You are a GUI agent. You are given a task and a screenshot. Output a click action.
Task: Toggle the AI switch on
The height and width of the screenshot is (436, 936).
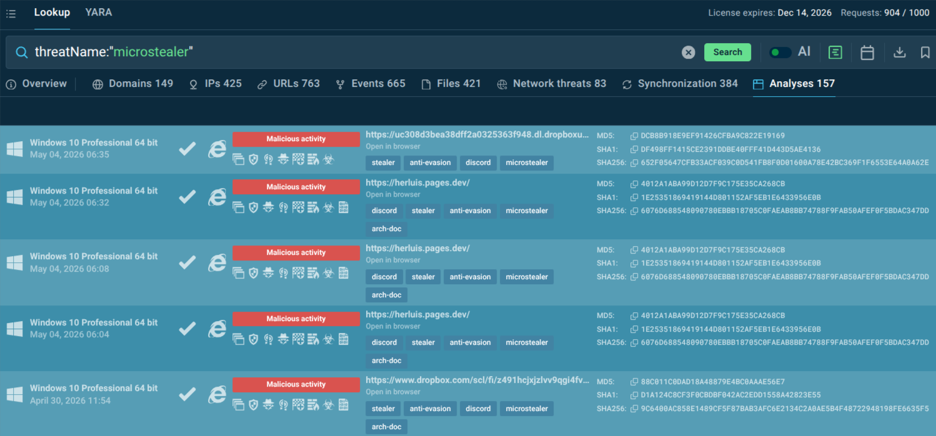tap(780, 52)
